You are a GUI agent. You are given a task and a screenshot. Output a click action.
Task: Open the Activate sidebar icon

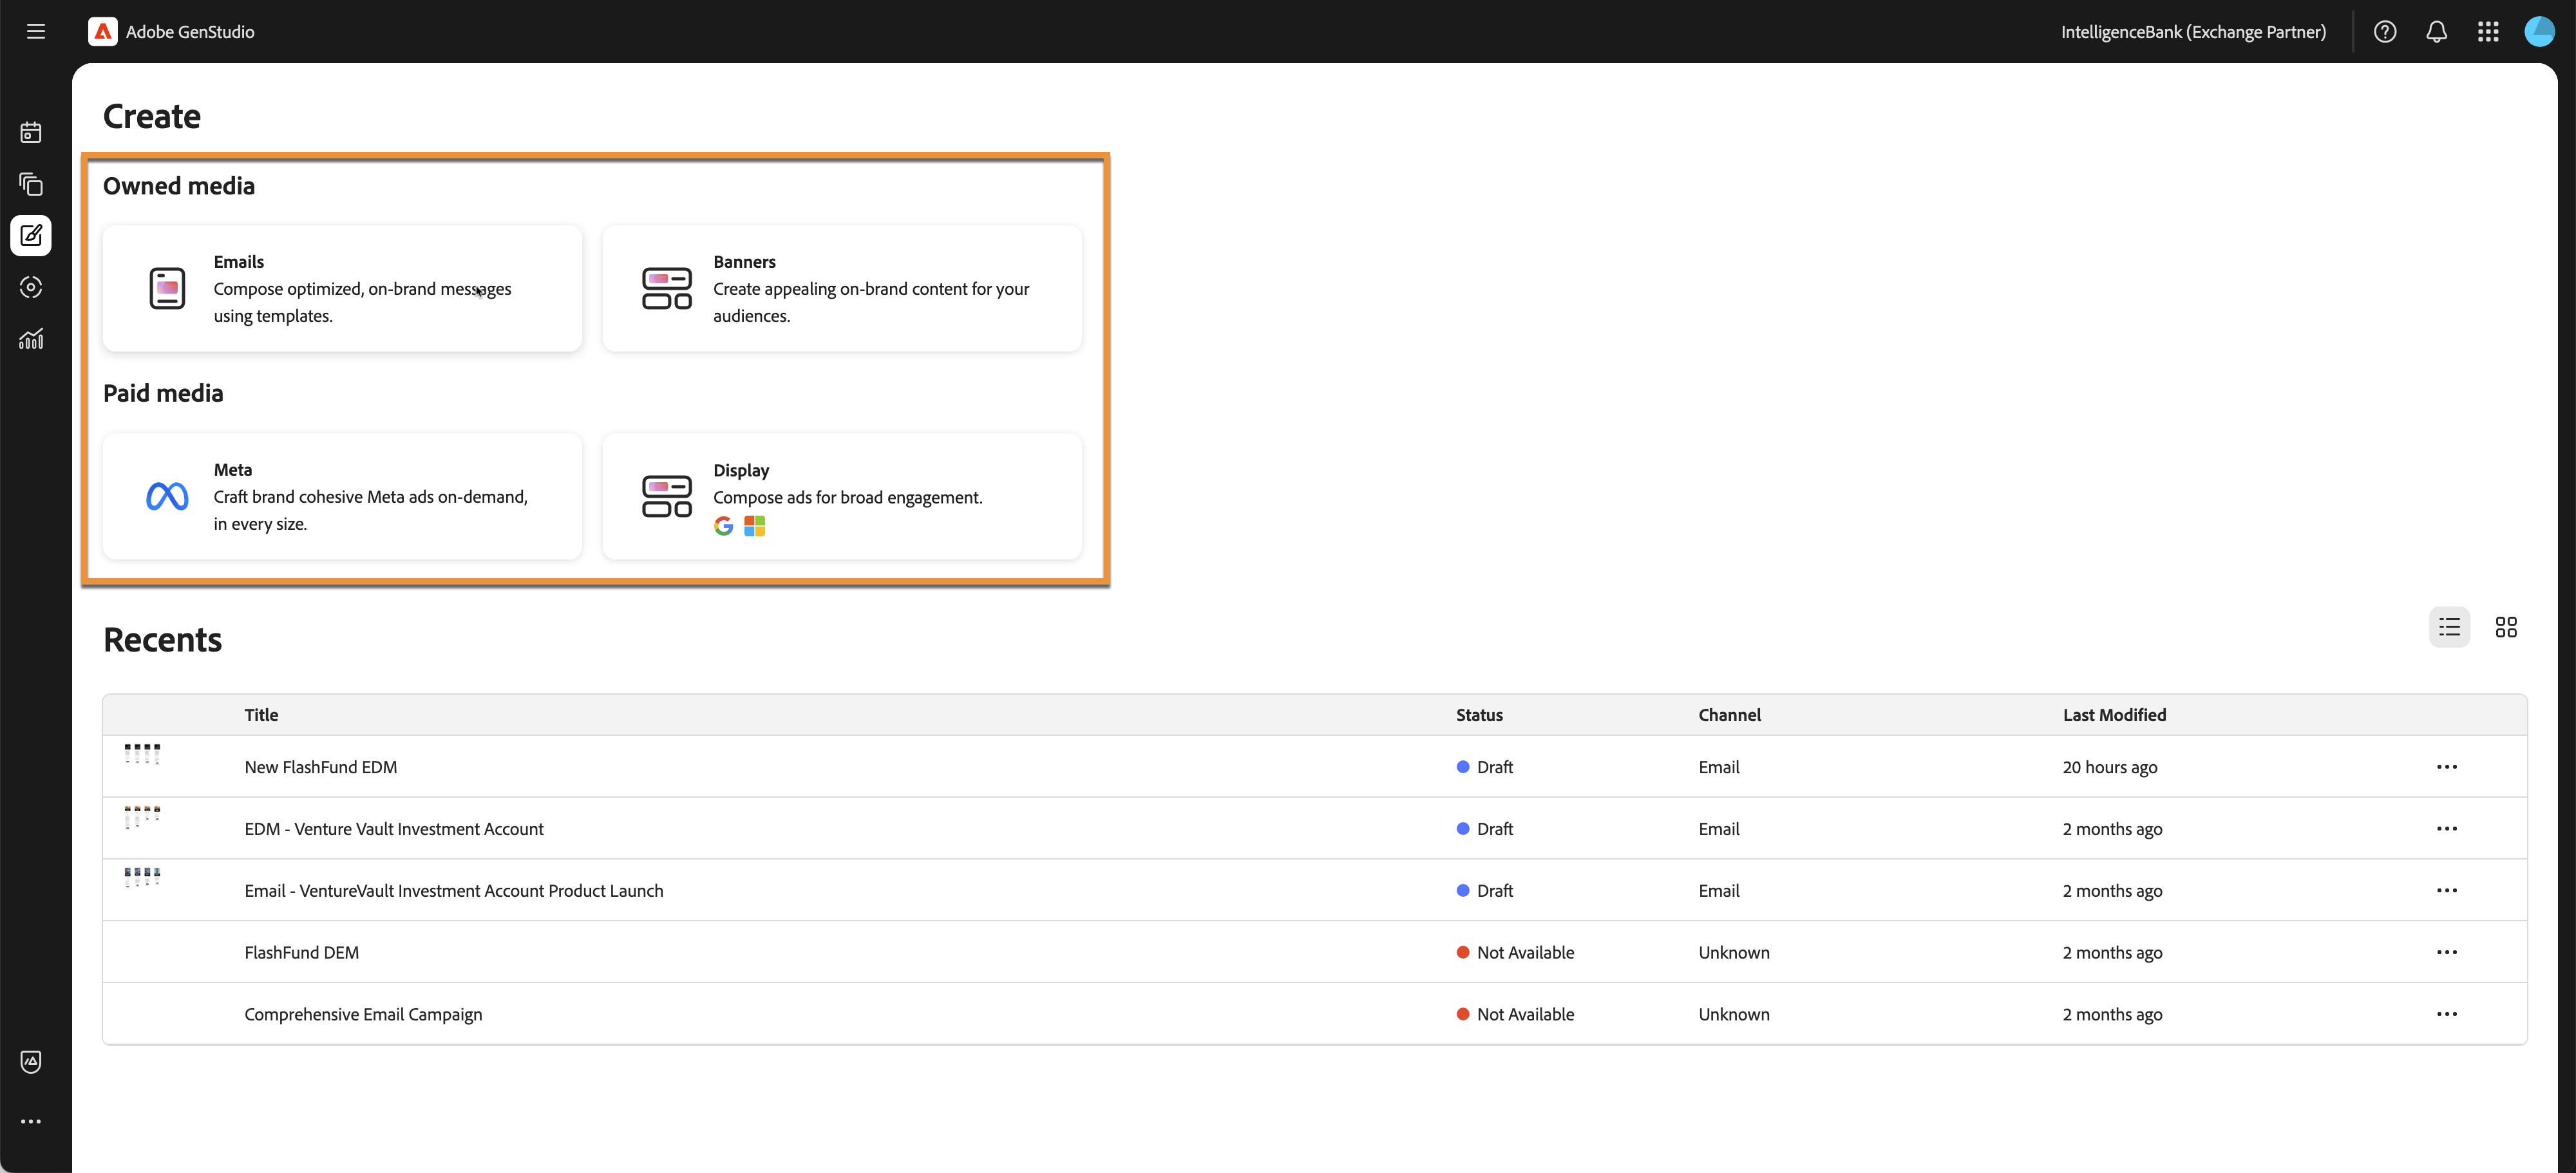31,288
